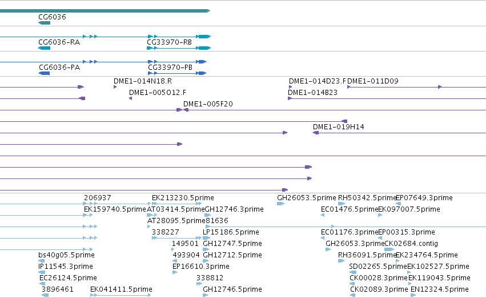The image size is (486, 298).
Task: Select the GH26053.5prime EST
Action: pos(307,198)
